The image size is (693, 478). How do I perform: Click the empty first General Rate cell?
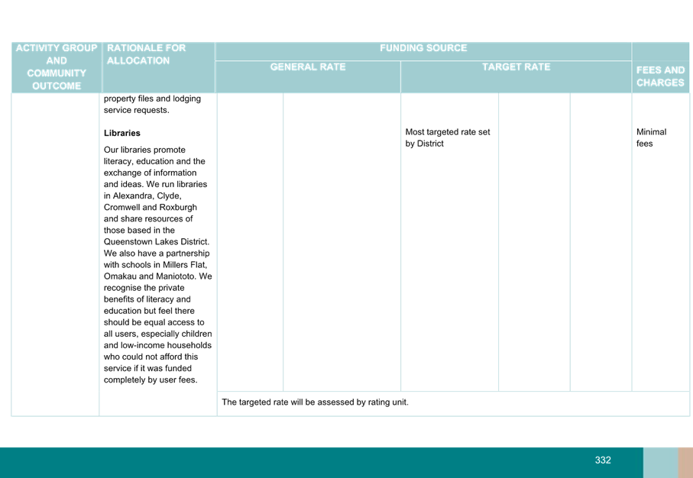point(251,242)
